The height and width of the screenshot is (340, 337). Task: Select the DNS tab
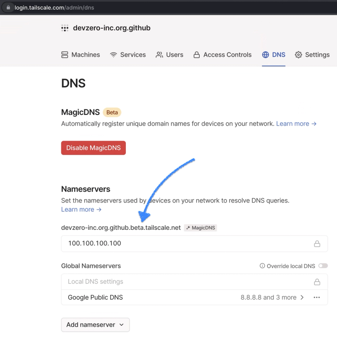pyautogui.click(x=273, y=55)
